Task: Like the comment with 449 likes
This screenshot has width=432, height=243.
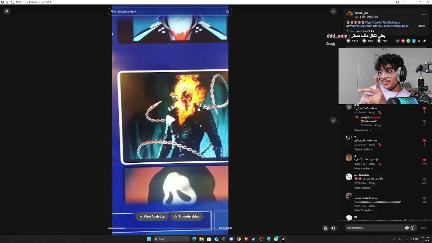Action: point(424,160)
